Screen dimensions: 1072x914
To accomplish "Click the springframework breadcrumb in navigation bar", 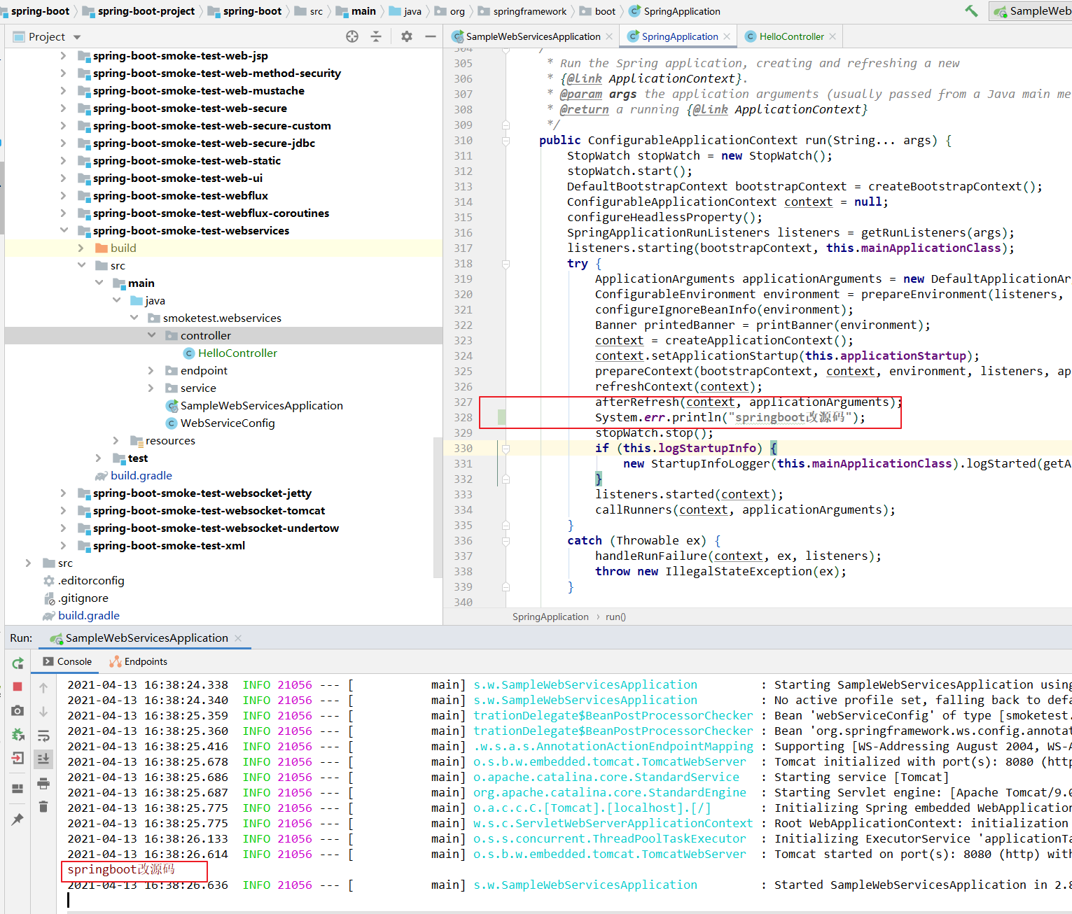I will (529, 11).
